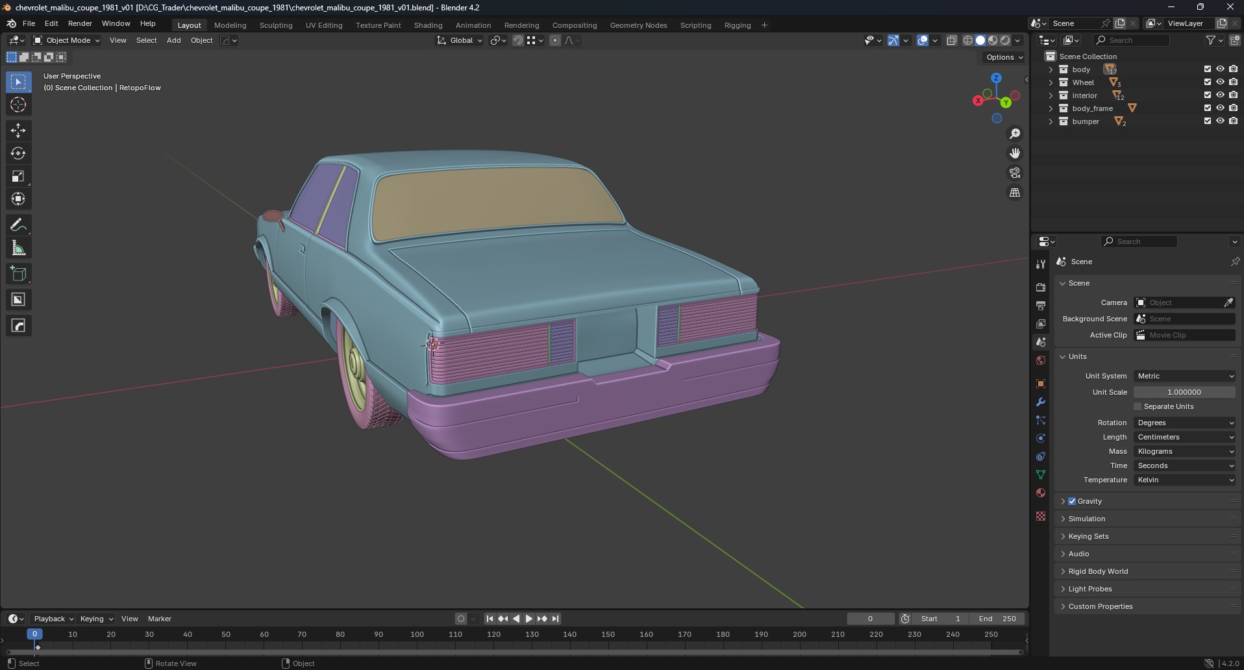Switch to the Geometry Nodes workspace tab

pyautogui.click(x=638, y=25)
